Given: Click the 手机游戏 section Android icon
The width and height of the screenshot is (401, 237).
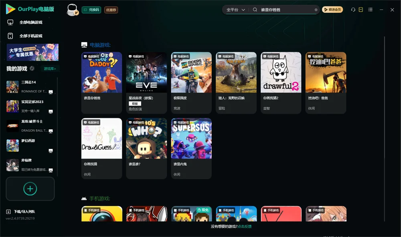Looking at the screenshot, I should pyautogui.click(x=84, y=199).
